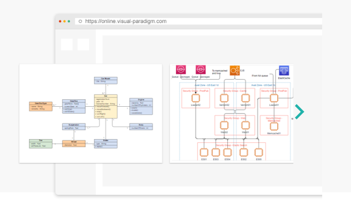Click the browser address bar URL
Viewport: 351px width, 209px height.
pos(126,22)
